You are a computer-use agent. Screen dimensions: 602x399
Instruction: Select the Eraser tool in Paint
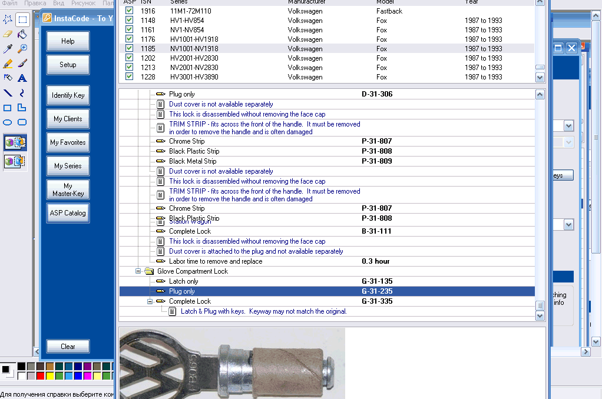pos(8,34)
